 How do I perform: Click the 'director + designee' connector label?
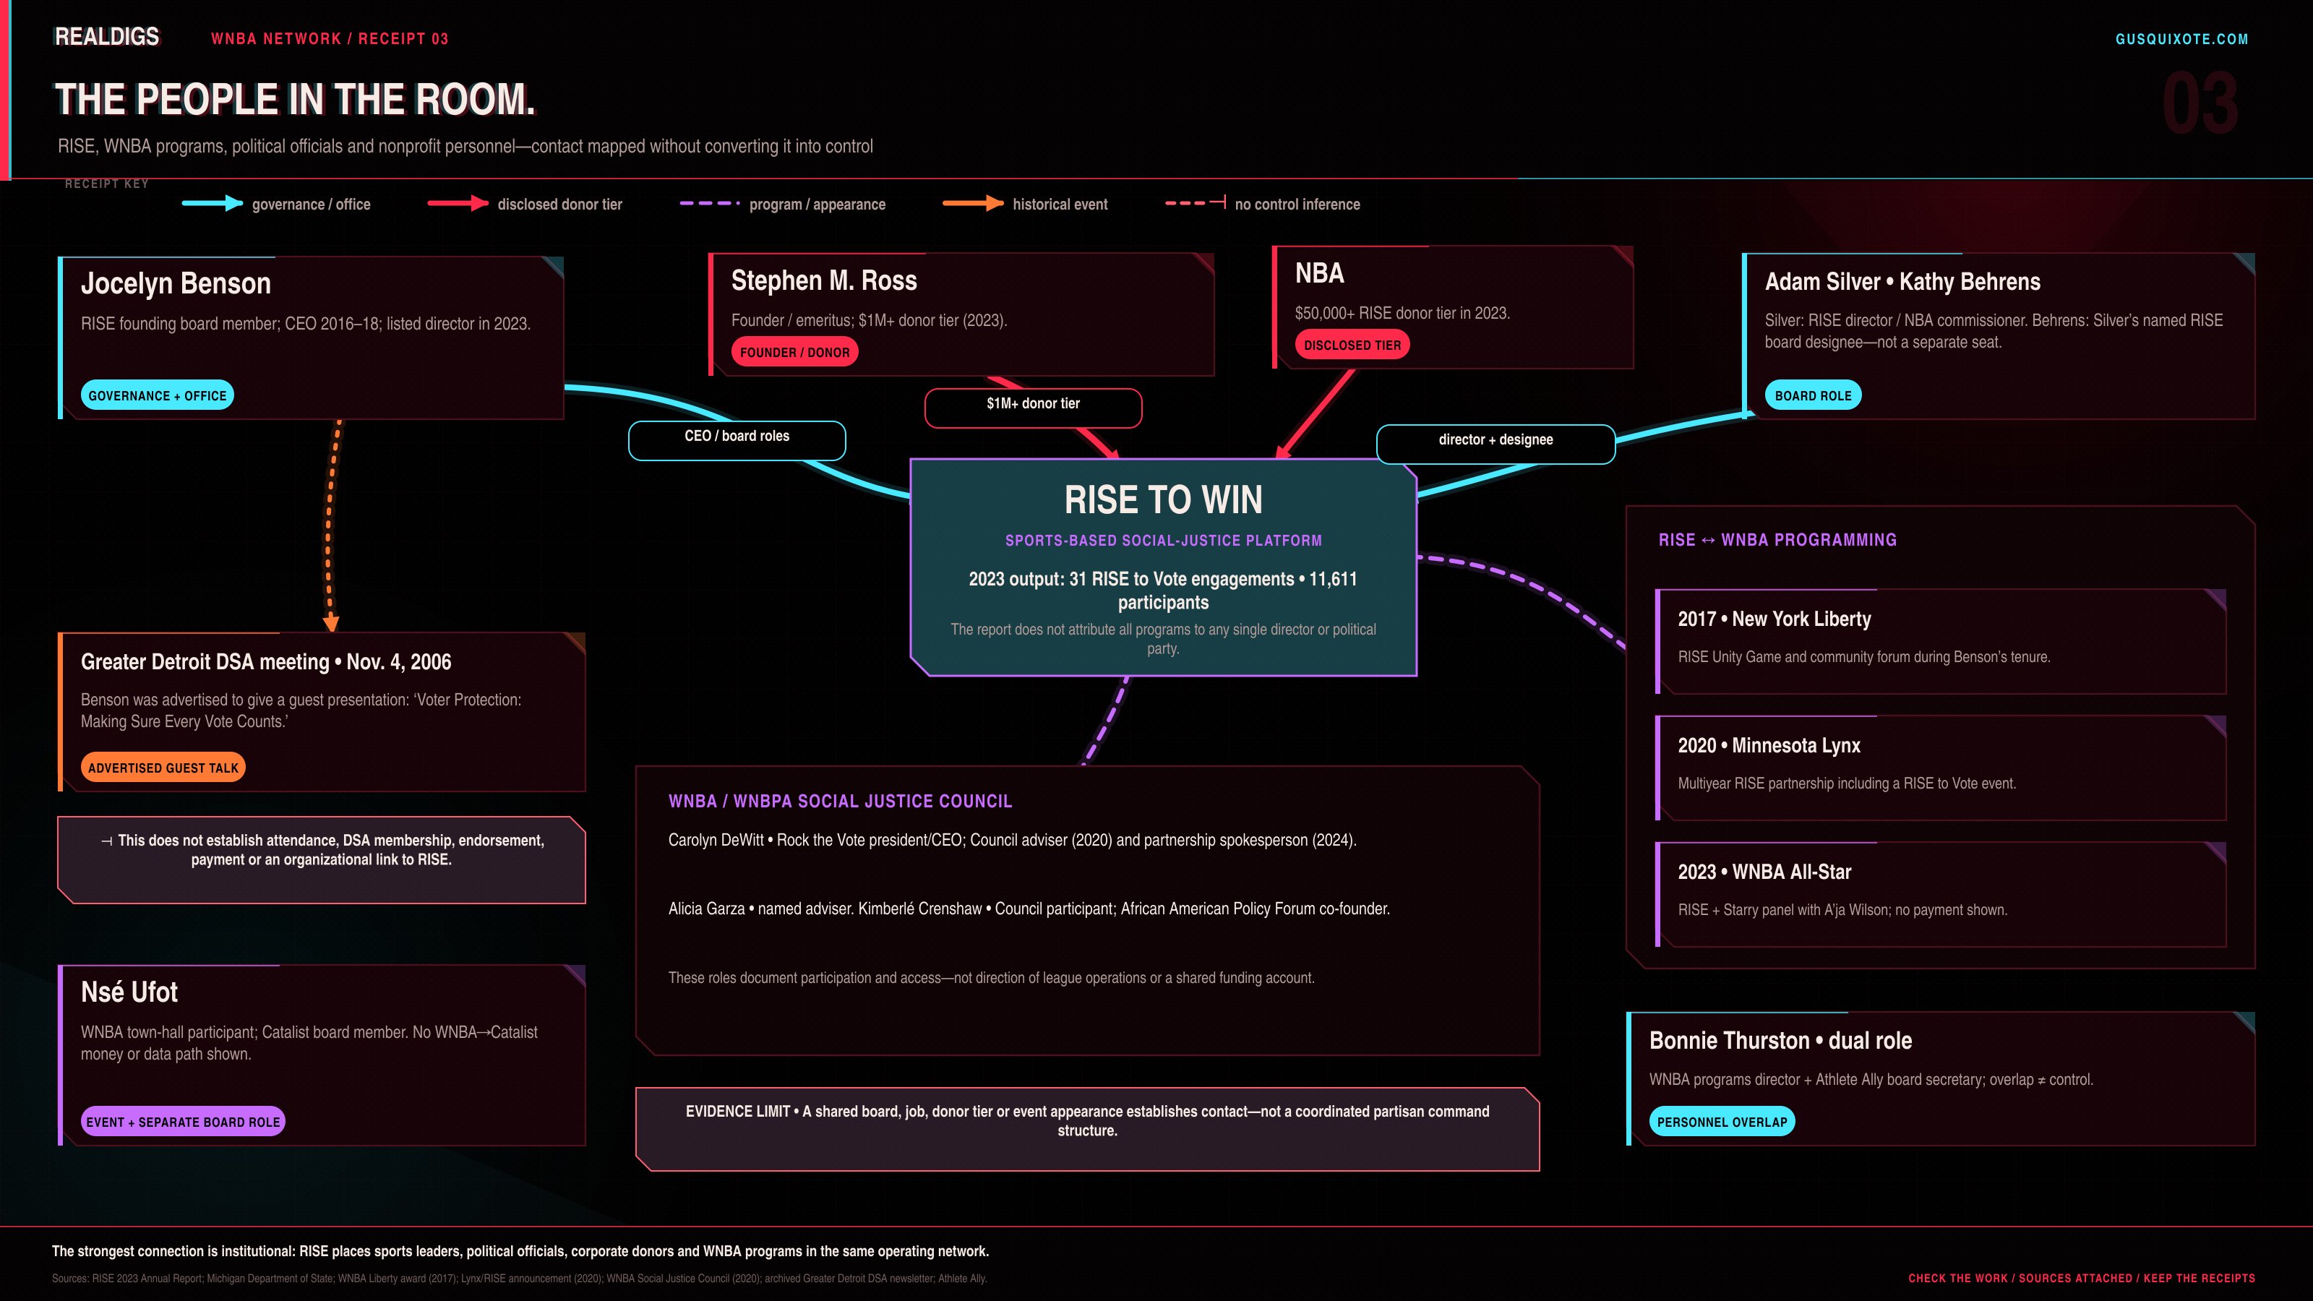pyautogui.click(x=1496, y=444)
